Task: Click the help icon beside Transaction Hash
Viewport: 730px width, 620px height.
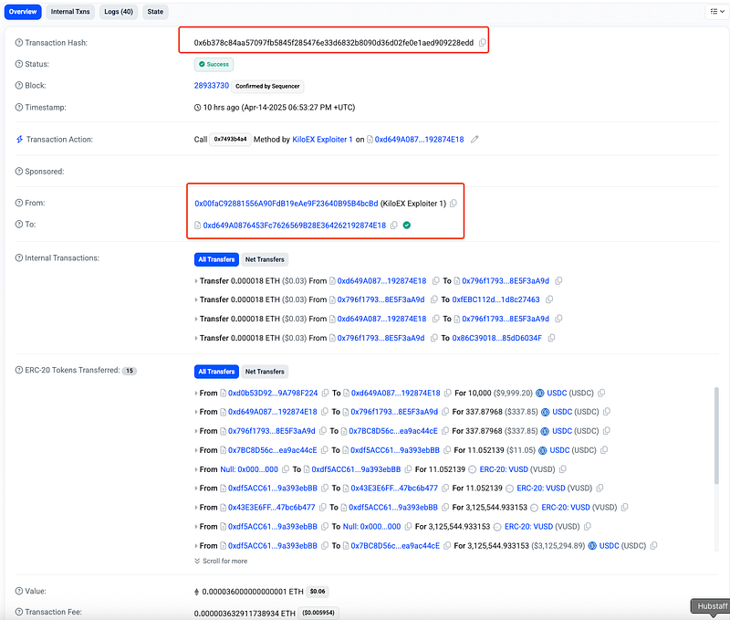Action: tap(19, 43)
